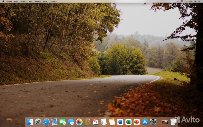Open FaceTime green icon in Dock
This screenshot has width=203, height=127.
coord(63,122)
